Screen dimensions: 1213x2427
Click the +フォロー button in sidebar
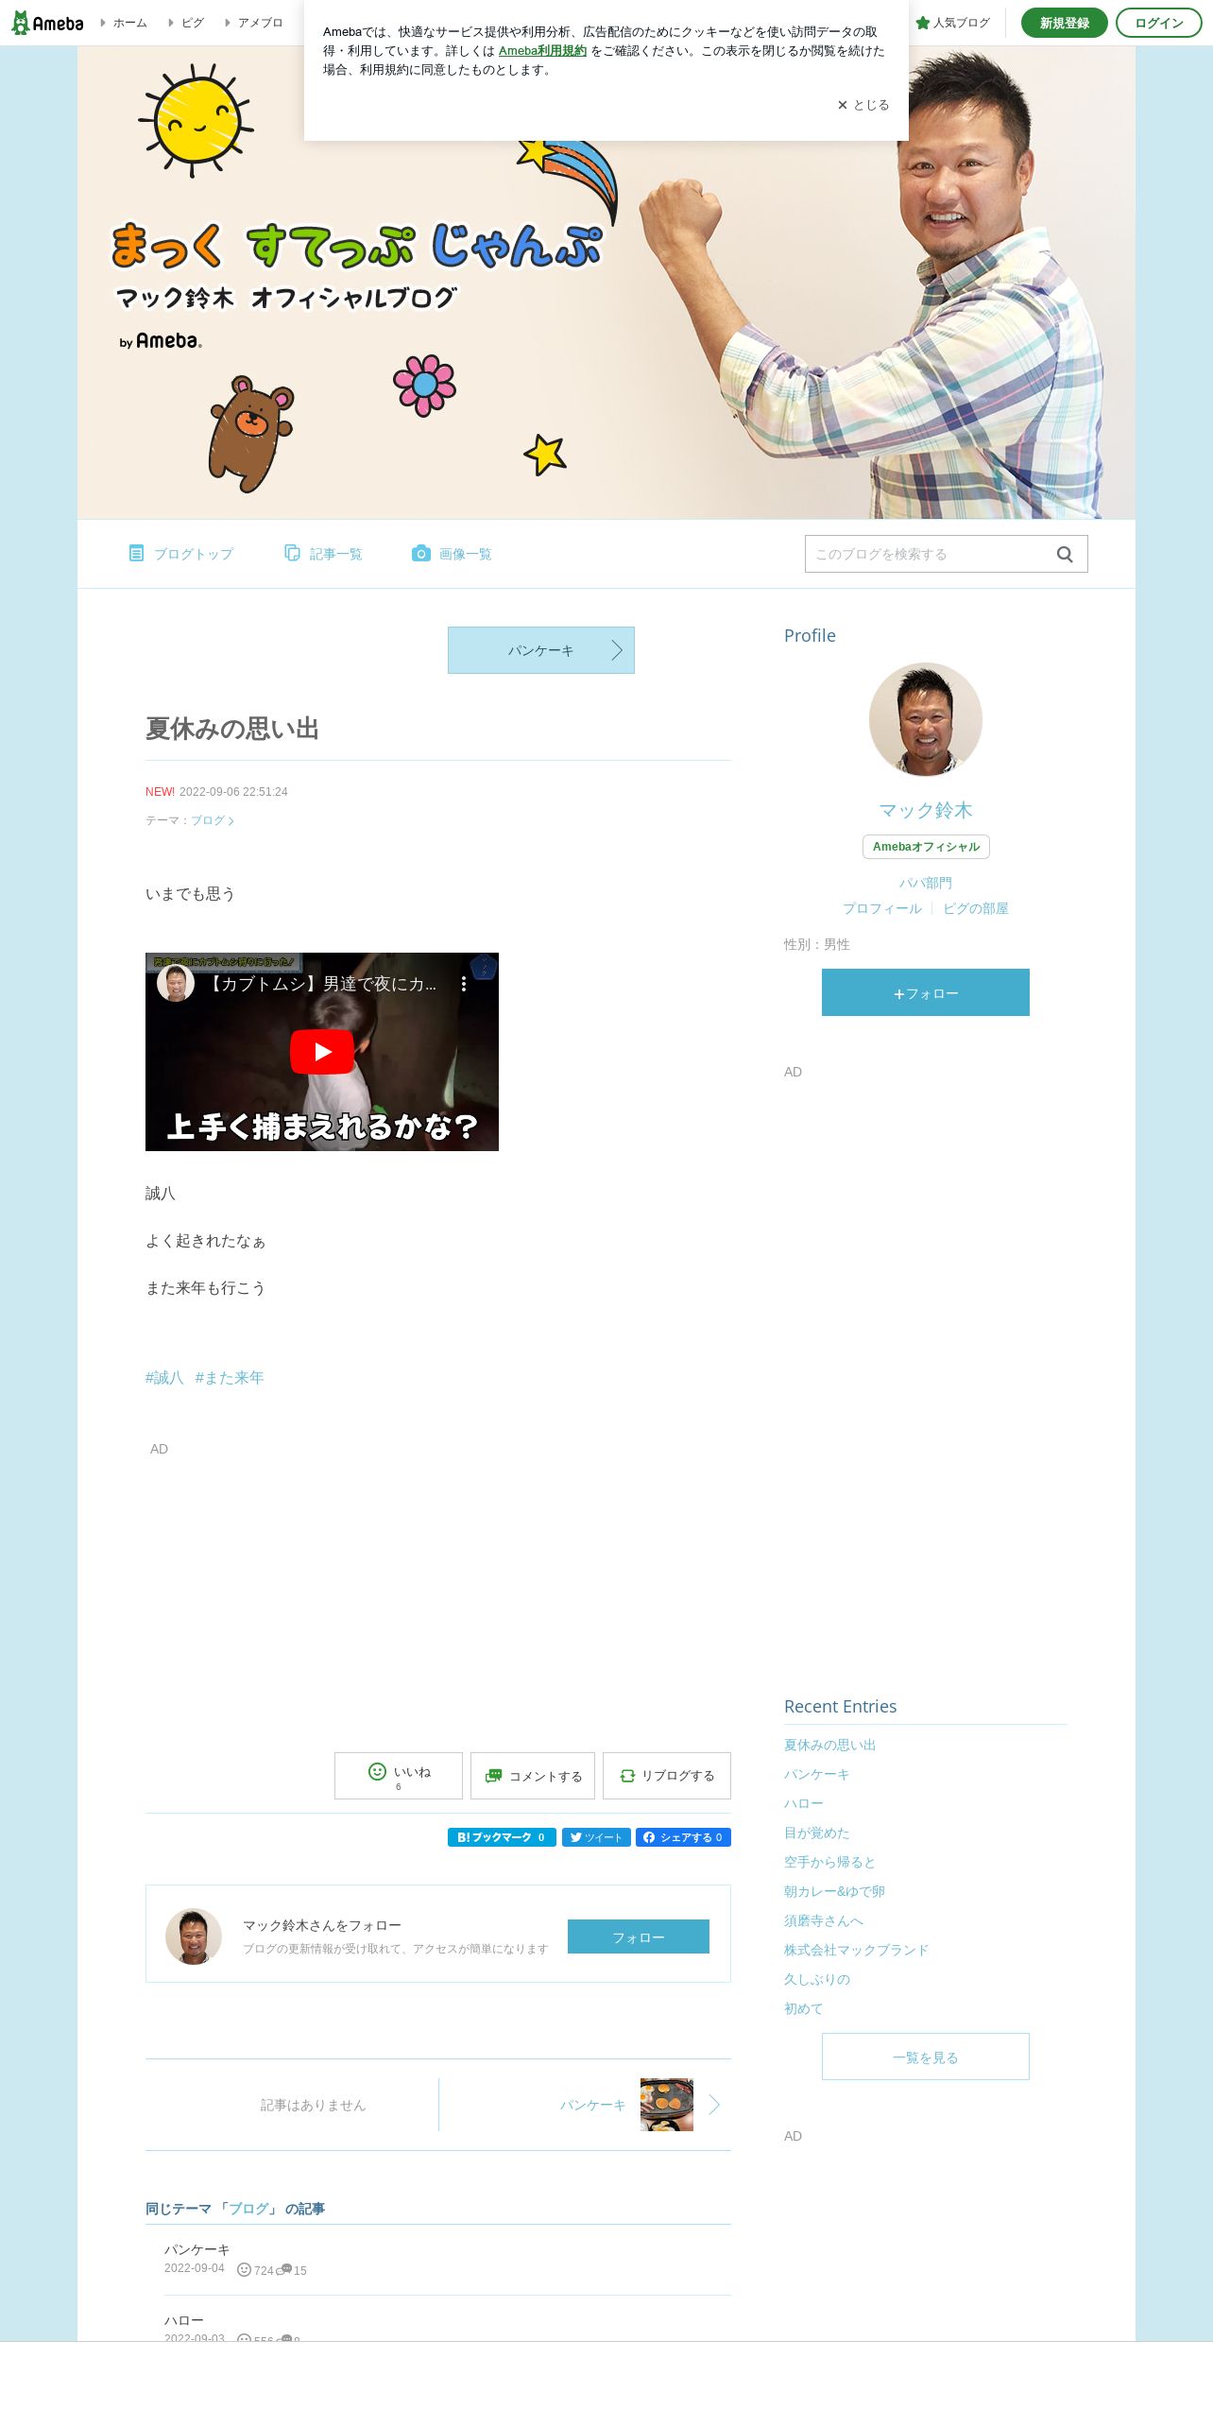point(926,992)
